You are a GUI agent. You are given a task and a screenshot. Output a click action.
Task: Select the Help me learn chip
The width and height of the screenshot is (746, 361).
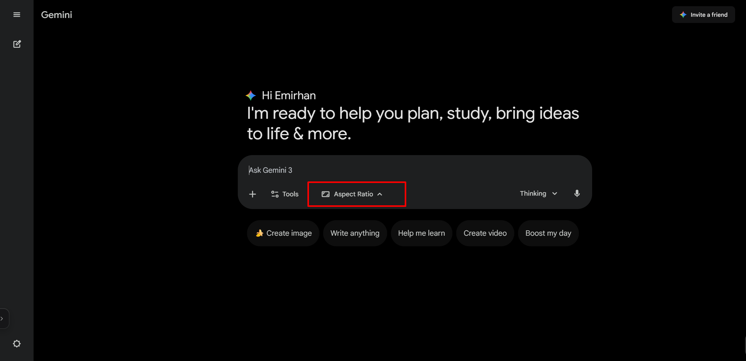tap(421, 233)
